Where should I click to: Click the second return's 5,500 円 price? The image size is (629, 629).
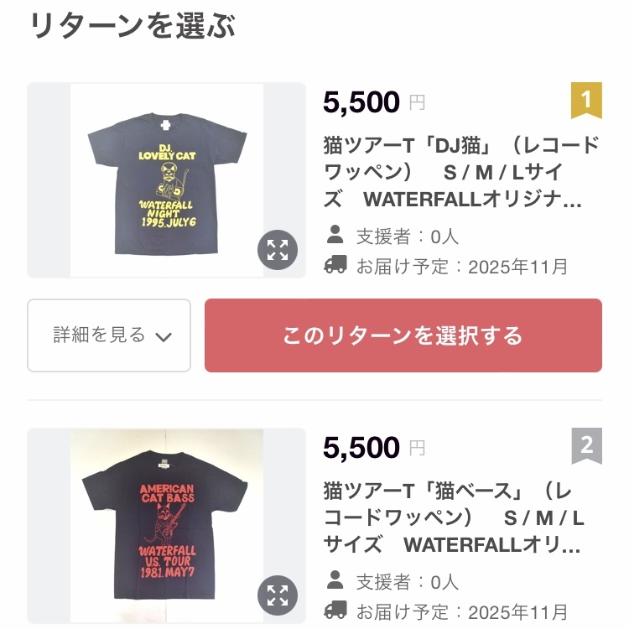pos(373,448)
